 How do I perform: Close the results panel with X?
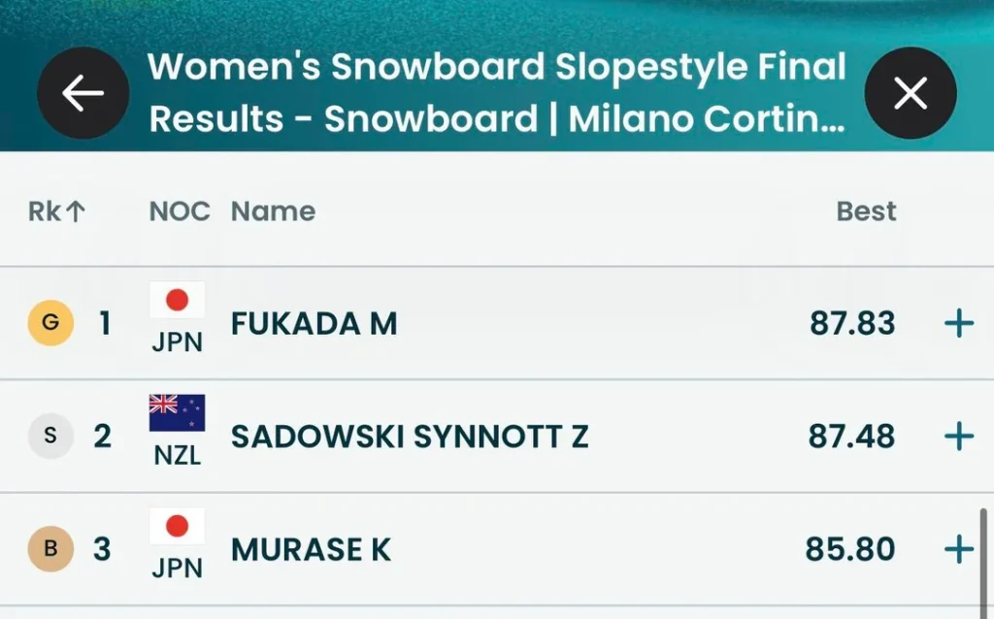910,93
